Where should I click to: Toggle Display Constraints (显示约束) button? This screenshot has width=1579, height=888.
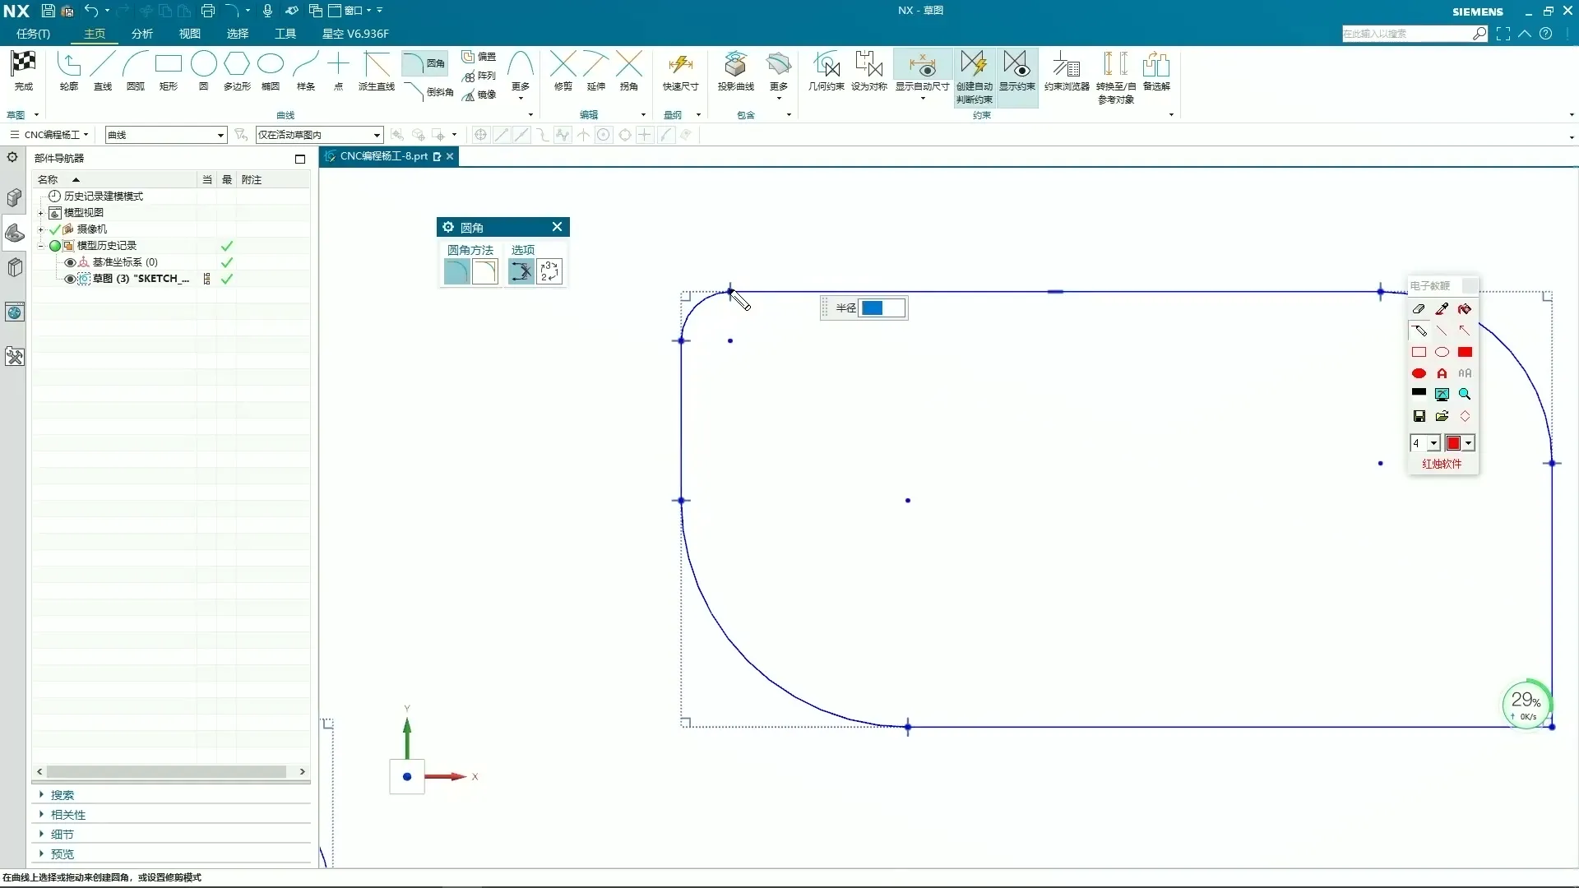point(1016,65)
